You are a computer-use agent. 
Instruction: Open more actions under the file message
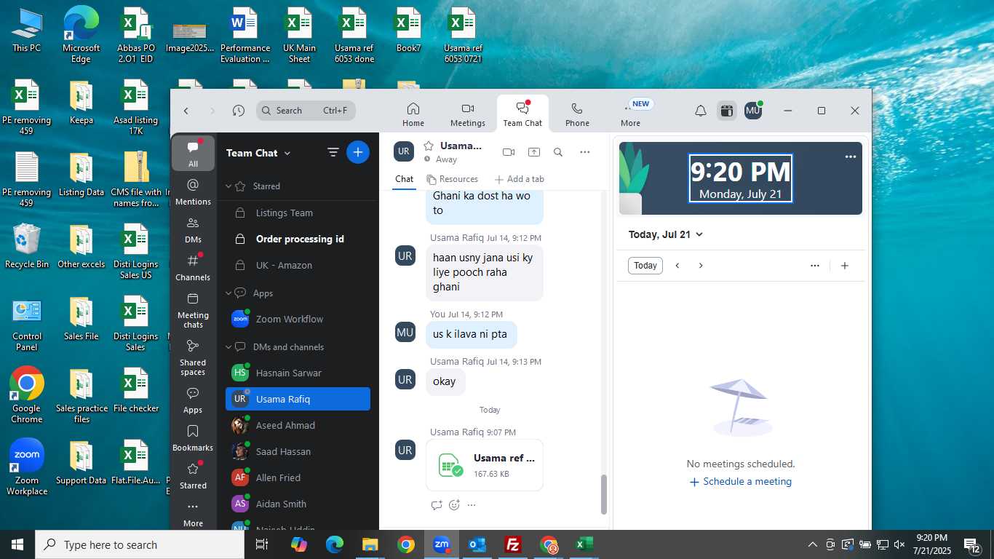coord(472,504)
